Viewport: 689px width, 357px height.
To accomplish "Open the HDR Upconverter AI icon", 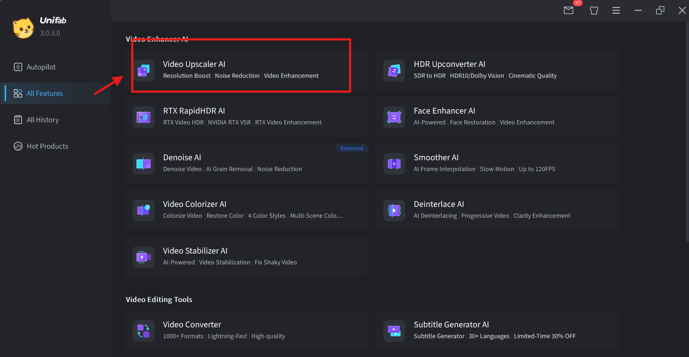I will click(394, 71).
